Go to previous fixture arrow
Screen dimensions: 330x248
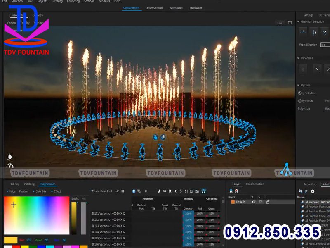pos(176,191)
